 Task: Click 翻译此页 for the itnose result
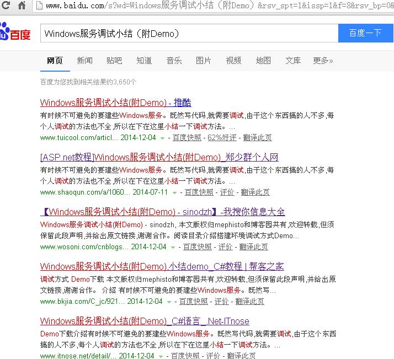point(242,356)
